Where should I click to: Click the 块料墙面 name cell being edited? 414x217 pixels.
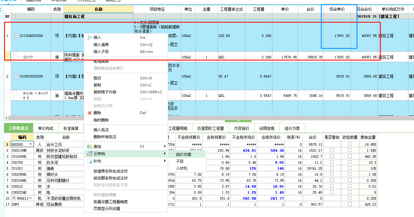[x=74, y=57]
